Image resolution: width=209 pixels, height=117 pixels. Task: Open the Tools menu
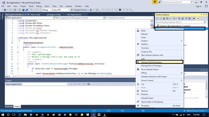[x=54, y=6]
